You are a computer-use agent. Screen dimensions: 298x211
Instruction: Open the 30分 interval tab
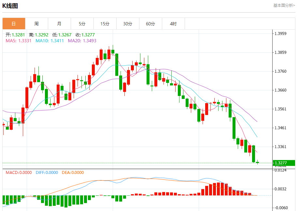128,24
